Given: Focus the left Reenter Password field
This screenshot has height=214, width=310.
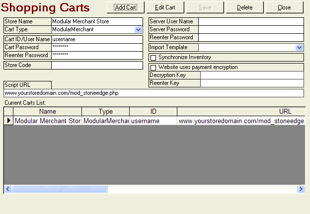Looking at the screenshot, I should tap(97, 55).
